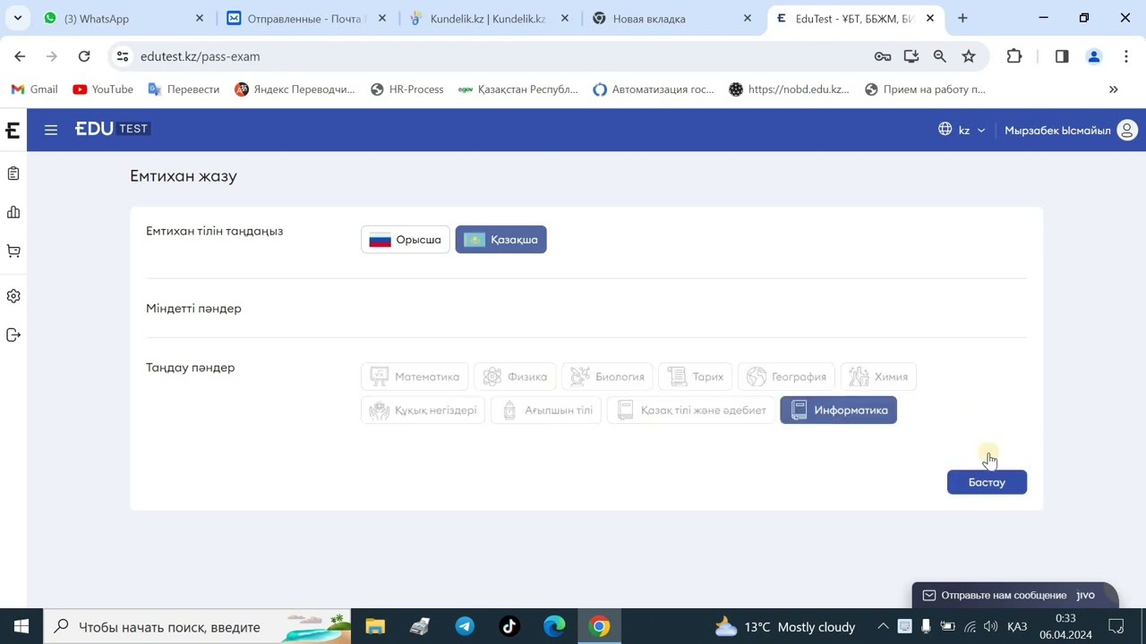Show hidden system tray icons
1146x644 pixels.
click(x=883, y=626)
